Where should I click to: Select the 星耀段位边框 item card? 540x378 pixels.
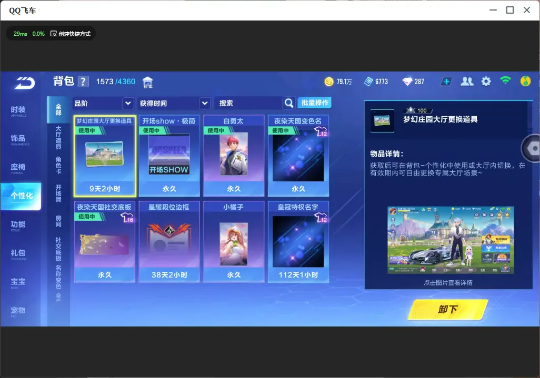(169, 242)
